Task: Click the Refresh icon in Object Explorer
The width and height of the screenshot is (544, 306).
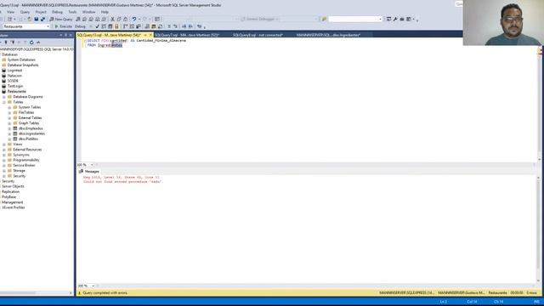Action: (31, 42)
